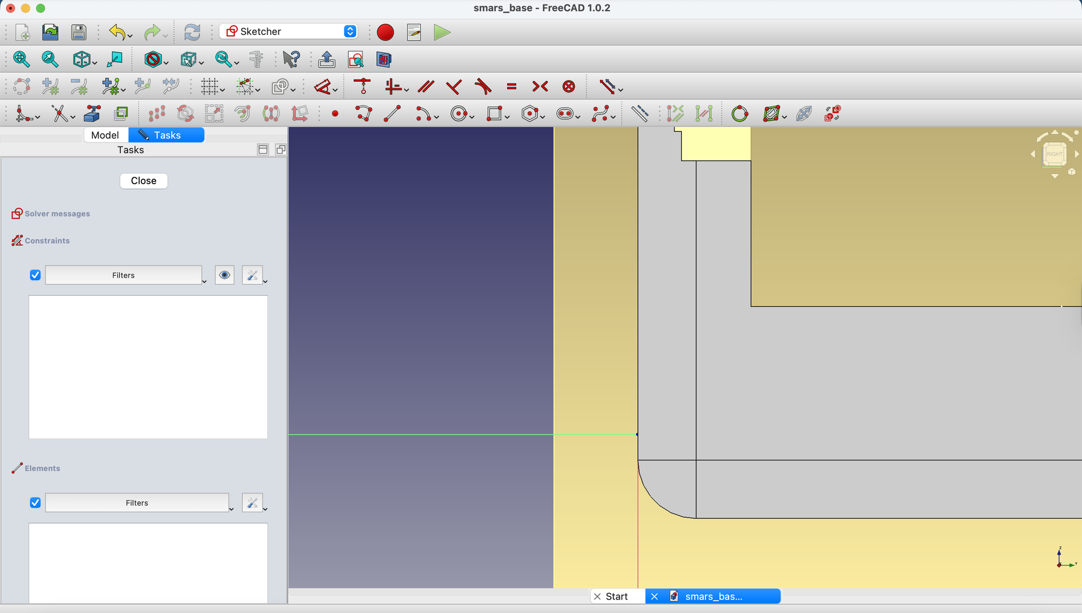1082x613 pixels.
Task: Toggle floating Tasks panel icon
Action: 281,149
